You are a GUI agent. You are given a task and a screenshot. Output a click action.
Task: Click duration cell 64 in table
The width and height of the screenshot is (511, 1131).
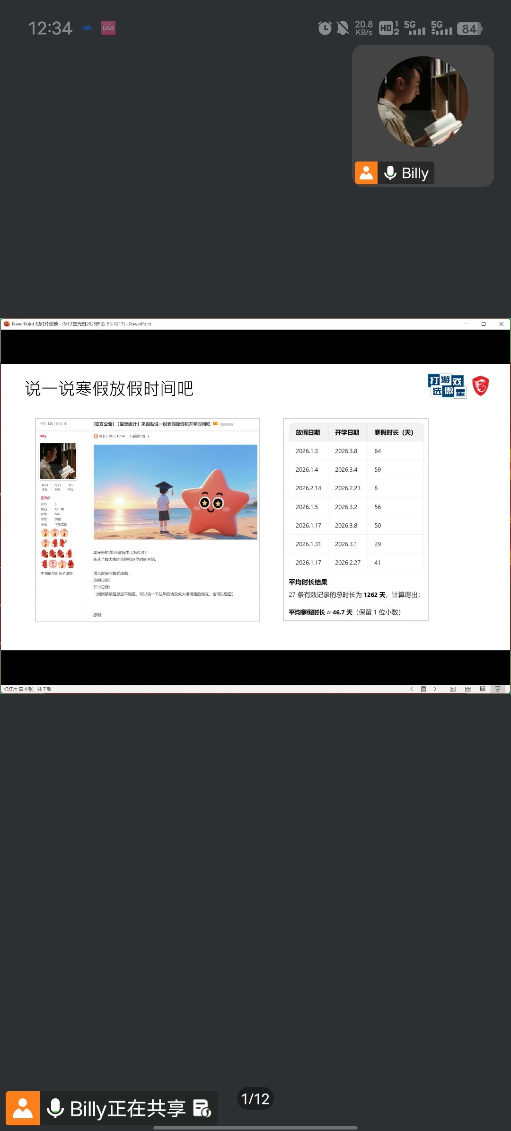(x=378, y=451)
